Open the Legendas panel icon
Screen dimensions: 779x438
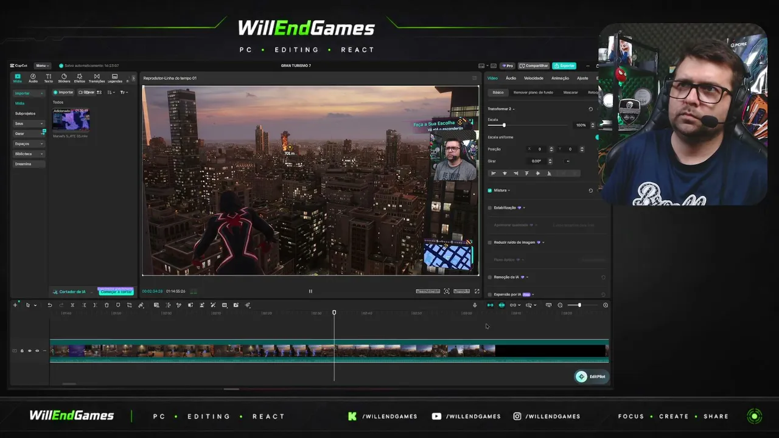point(114,78)
